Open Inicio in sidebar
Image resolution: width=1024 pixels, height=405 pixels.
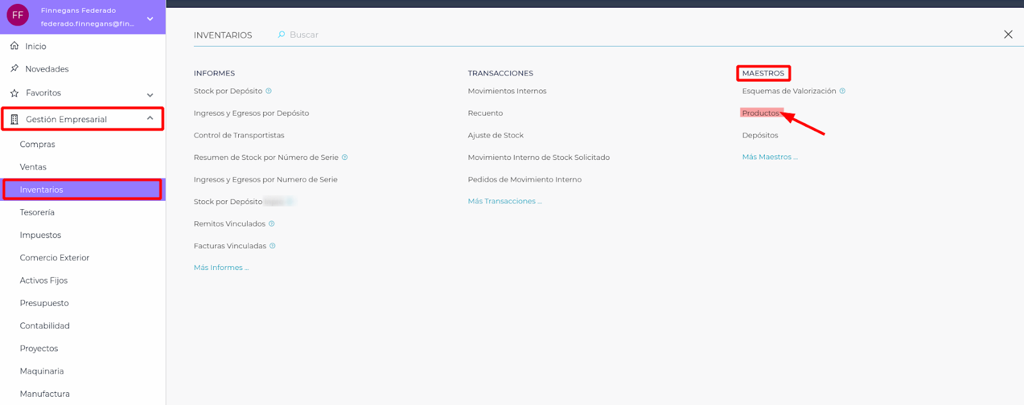click(x=36, y=46)
